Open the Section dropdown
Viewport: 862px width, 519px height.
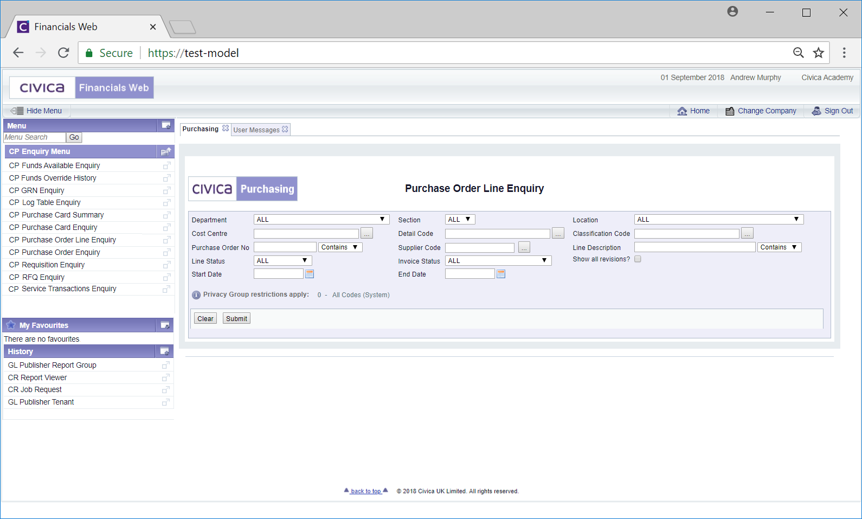[460, 219]
